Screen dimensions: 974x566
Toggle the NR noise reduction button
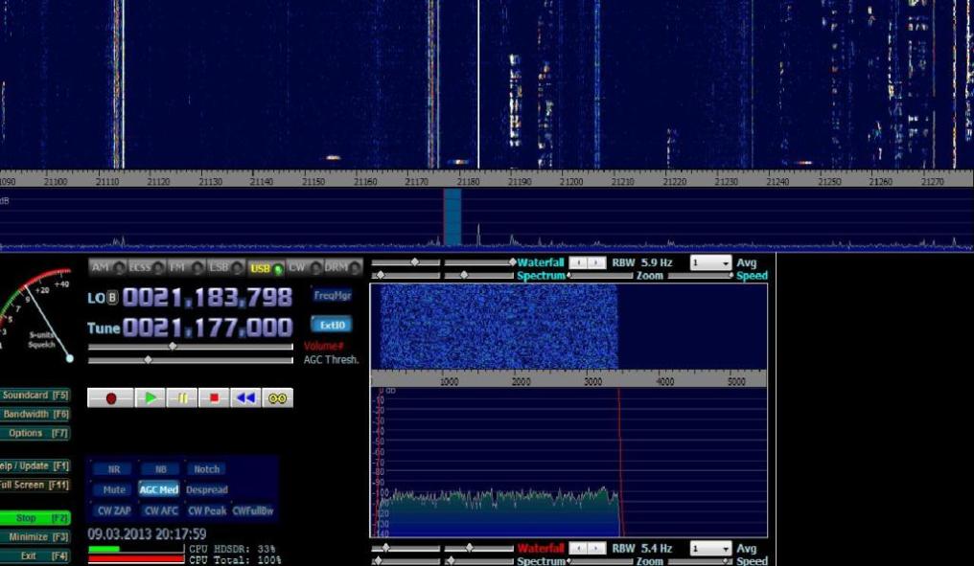coord(114,469)
